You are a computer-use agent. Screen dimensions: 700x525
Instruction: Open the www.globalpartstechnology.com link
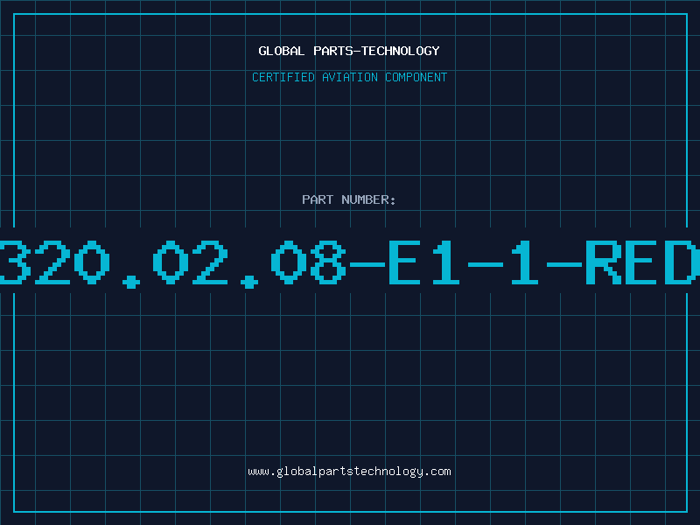349,472
